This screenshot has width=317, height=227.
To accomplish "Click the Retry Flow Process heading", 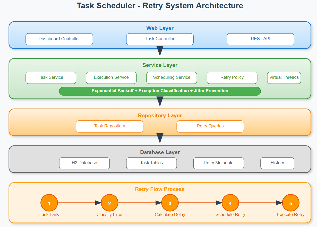I will [x=160, y=189].
